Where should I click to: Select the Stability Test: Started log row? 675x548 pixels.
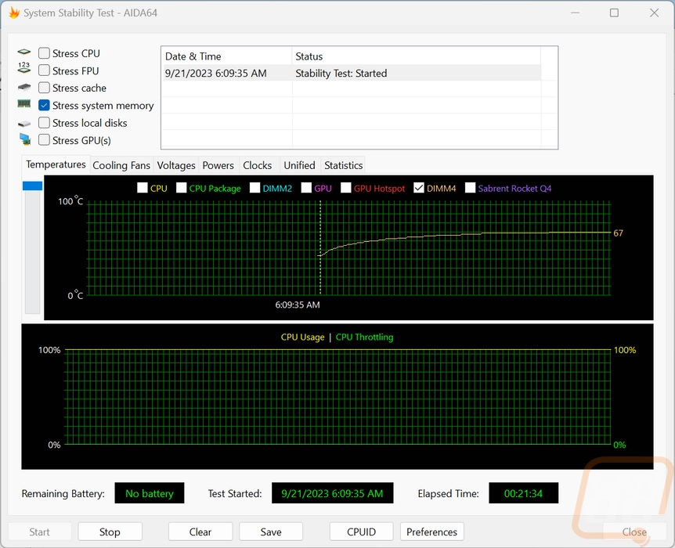(x=351, y=73)
